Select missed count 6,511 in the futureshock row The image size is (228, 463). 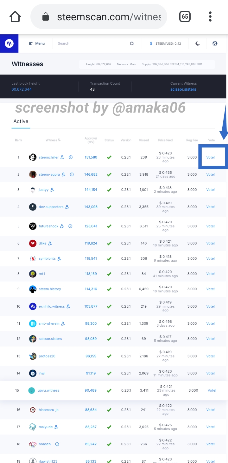coord(144,226)
